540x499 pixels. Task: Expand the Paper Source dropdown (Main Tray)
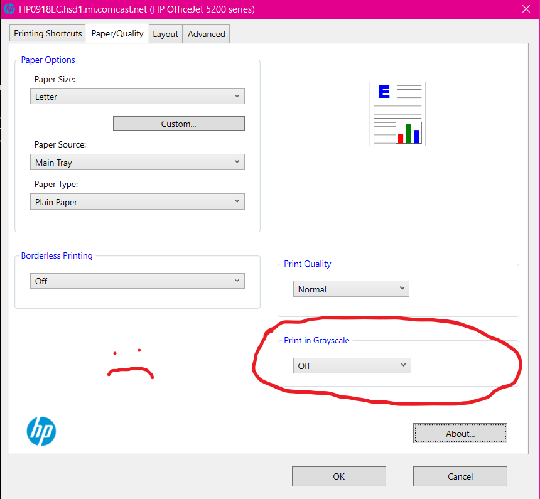[x=138, y=162]
